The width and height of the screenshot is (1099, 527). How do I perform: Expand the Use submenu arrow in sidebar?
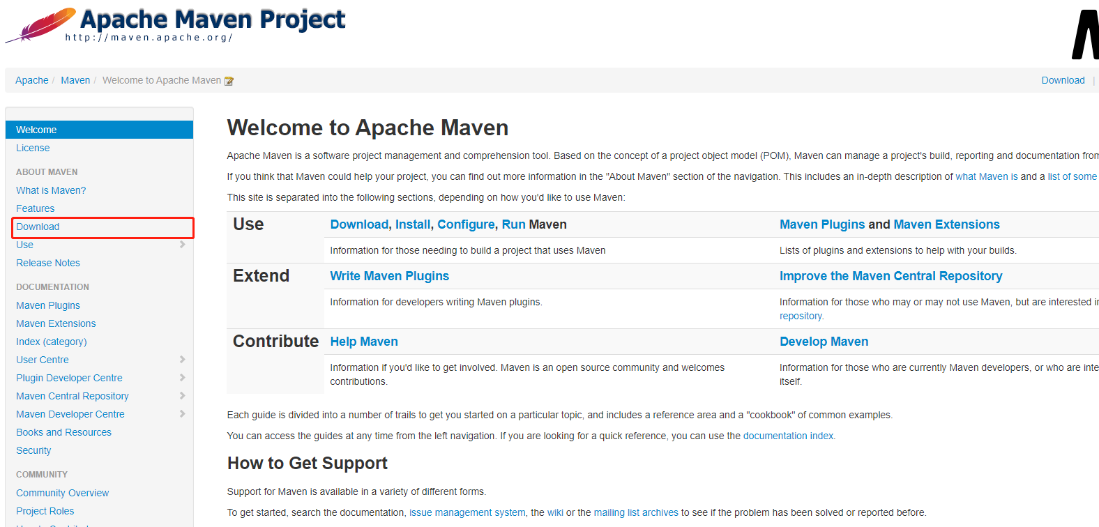tap(183, 245)
